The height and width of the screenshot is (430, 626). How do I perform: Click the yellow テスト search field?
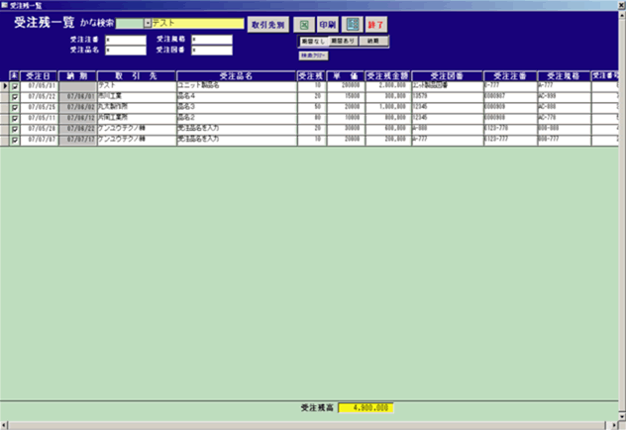click(197, 23)
